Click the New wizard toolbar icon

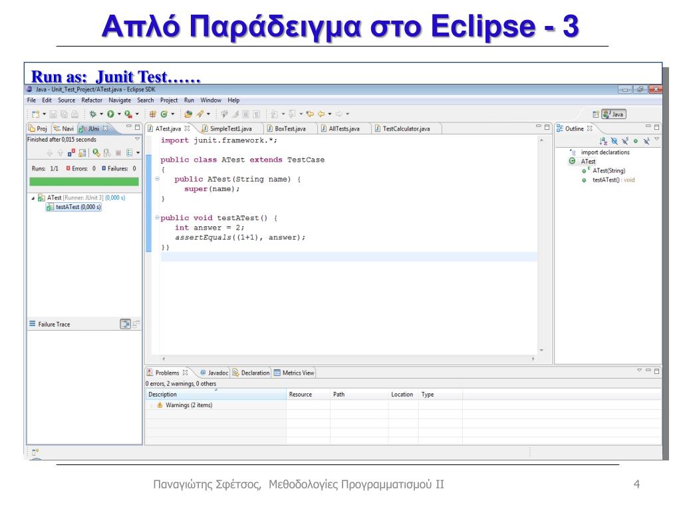[36, 114]
